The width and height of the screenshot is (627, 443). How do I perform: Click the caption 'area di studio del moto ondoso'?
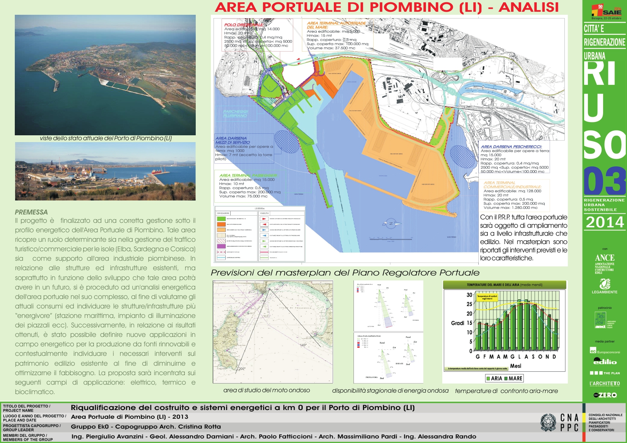pos(267,390)
